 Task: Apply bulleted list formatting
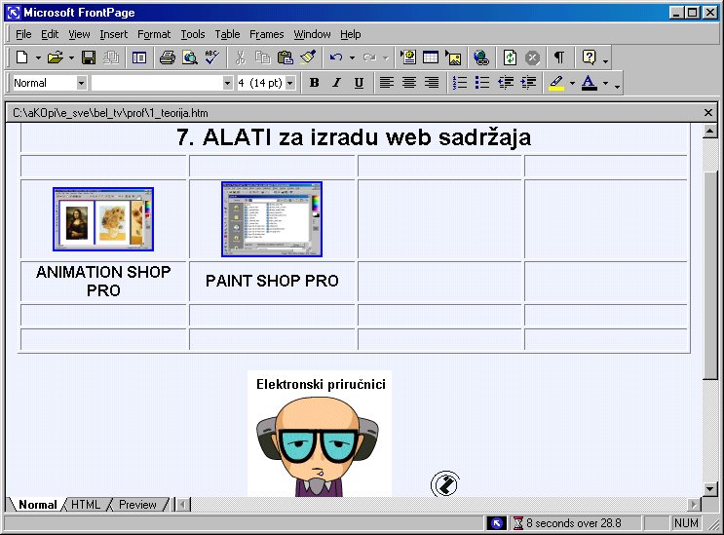click(x=482, y=83)
